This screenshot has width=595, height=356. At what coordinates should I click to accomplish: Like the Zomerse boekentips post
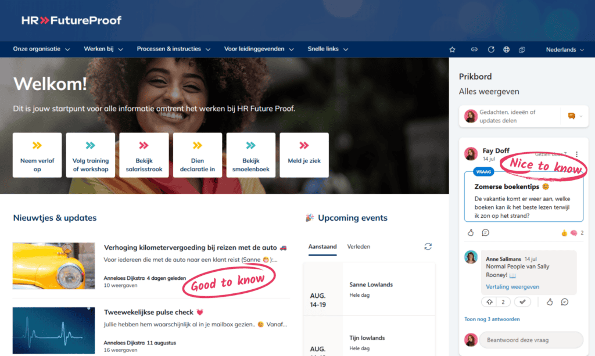(471, 232)
